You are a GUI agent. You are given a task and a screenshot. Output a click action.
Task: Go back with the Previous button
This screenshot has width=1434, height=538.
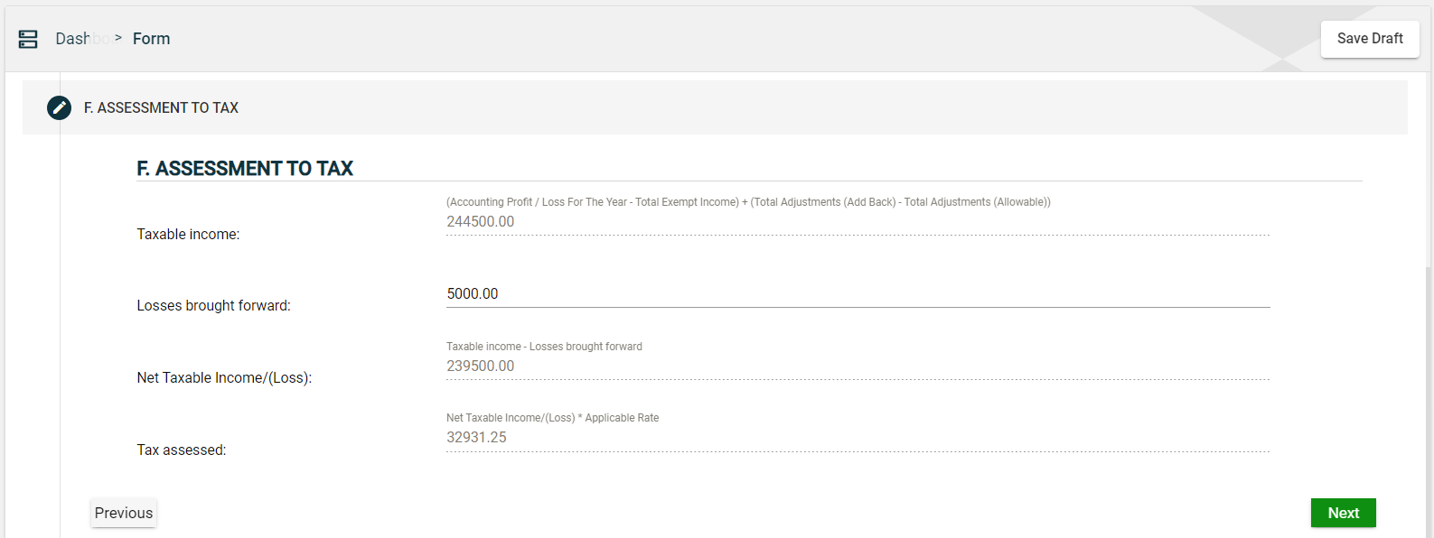click(124, 513)
